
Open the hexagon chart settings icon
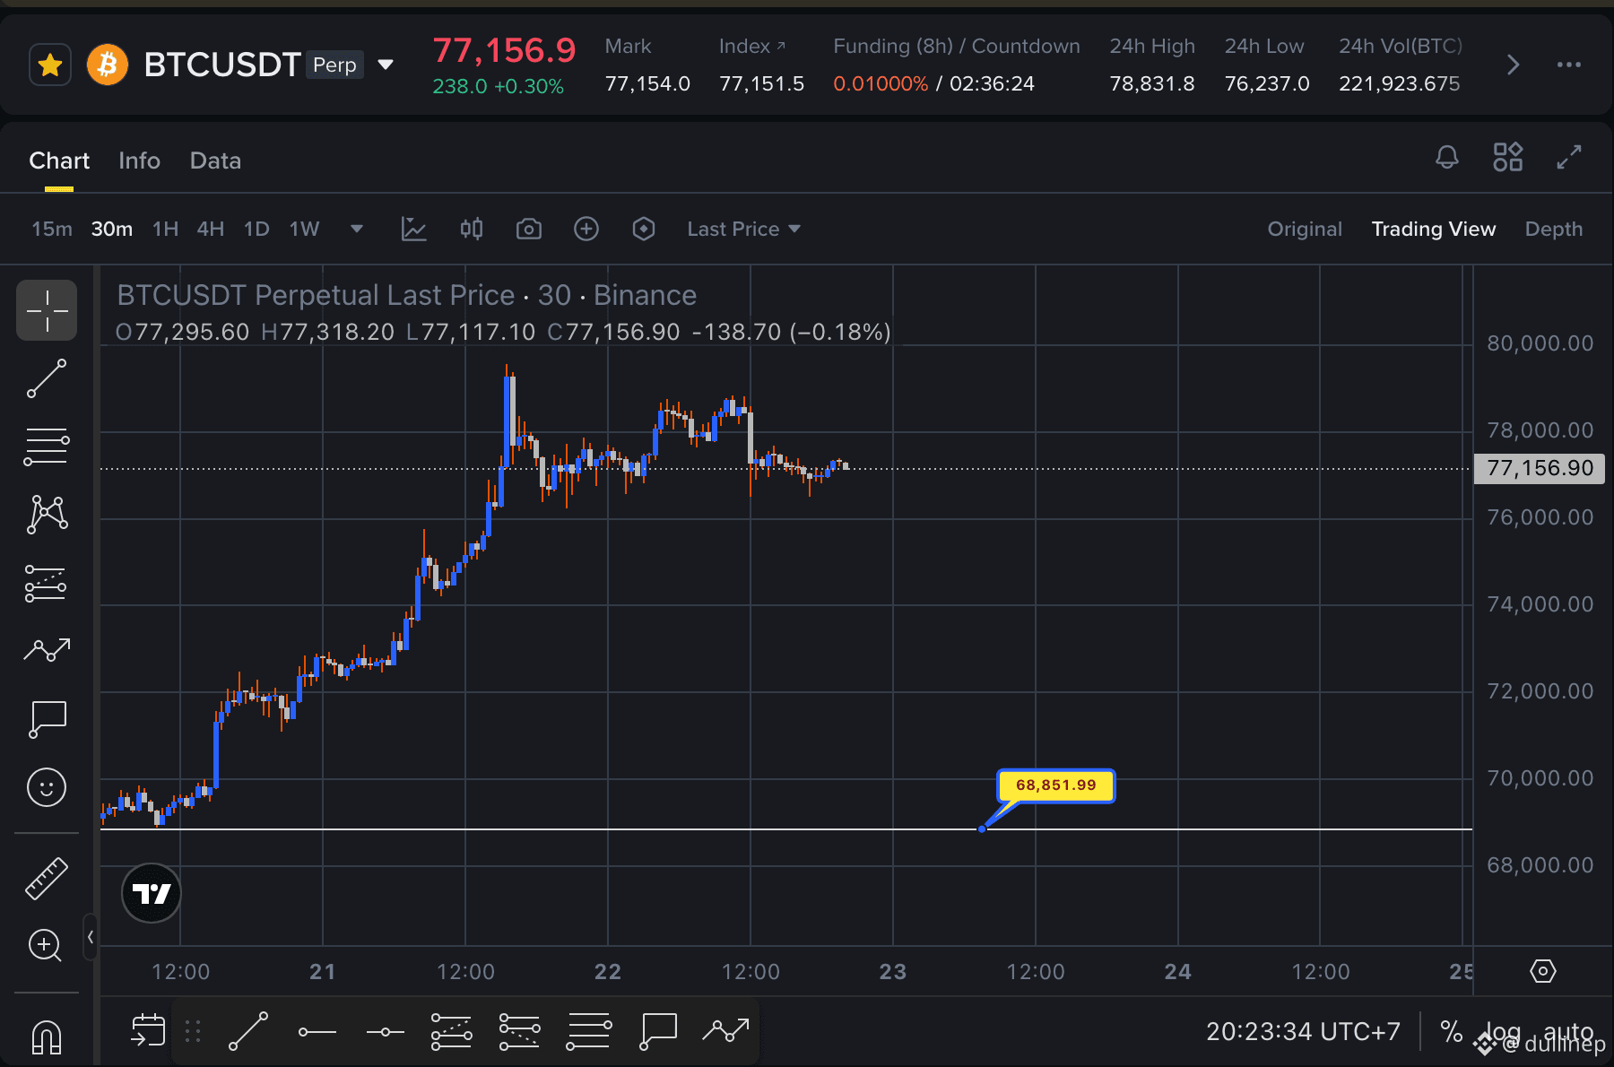pos(643,229)
